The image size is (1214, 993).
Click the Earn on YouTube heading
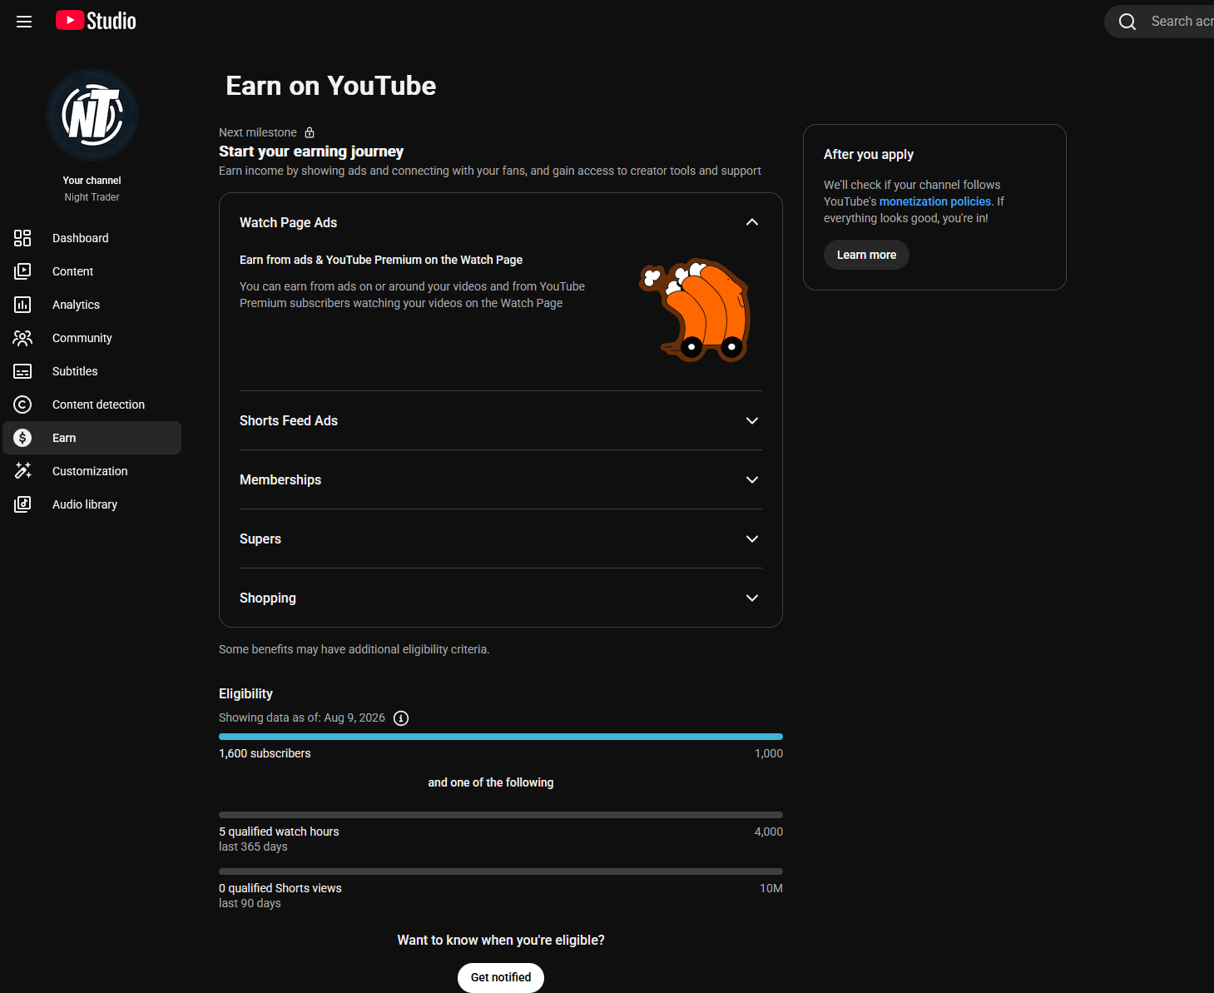(x=331, y=86)
